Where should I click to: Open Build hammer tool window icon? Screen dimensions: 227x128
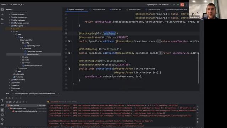[x=2, y=100]
